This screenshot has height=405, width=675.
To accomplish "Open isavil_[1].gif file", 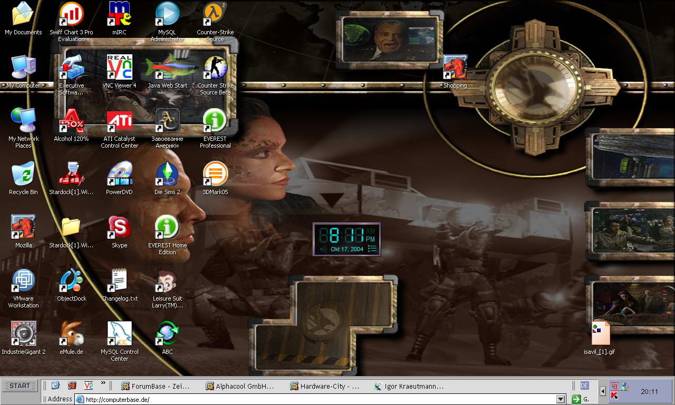I will coord(600,338).
